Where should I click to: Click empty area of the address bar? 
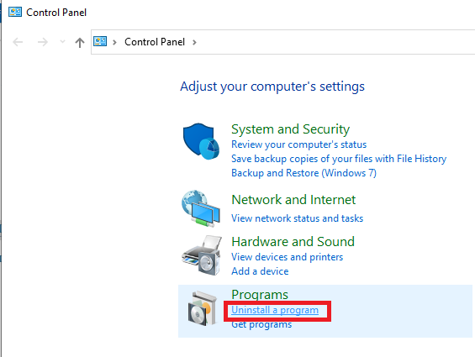click(333, 42)
